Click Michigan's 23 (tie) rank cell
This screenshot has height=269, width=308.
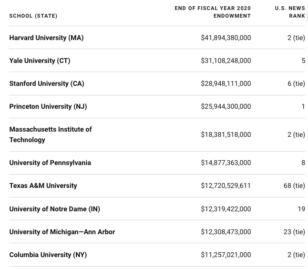point(294,232)
